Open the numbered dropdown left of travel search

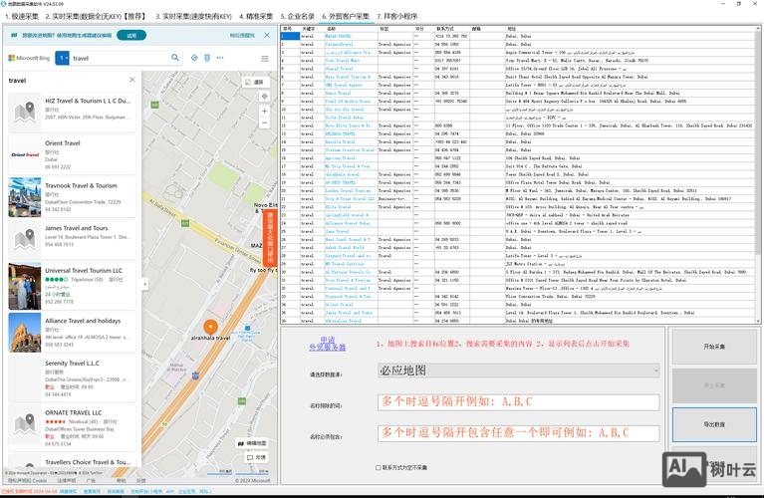[x=62, y=58]
